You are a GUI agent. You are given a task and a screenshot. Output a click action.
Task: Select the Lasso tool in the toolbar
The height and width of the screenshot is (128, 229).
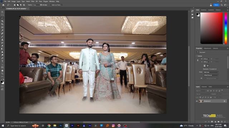click(x=2, y=18)
